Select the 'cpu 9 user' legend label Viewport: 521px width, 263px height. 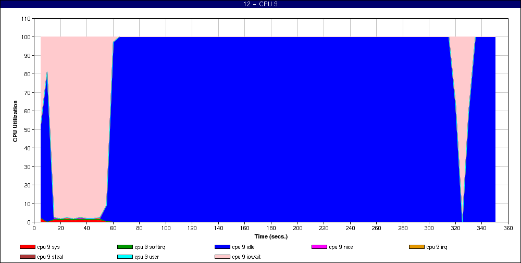pos(147,257)
